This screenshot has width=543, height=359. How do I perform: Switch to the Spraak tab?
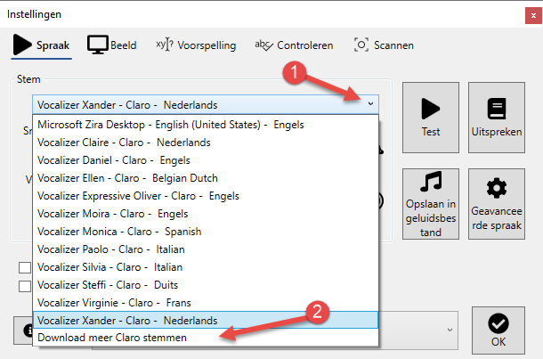tap(41, 45)
